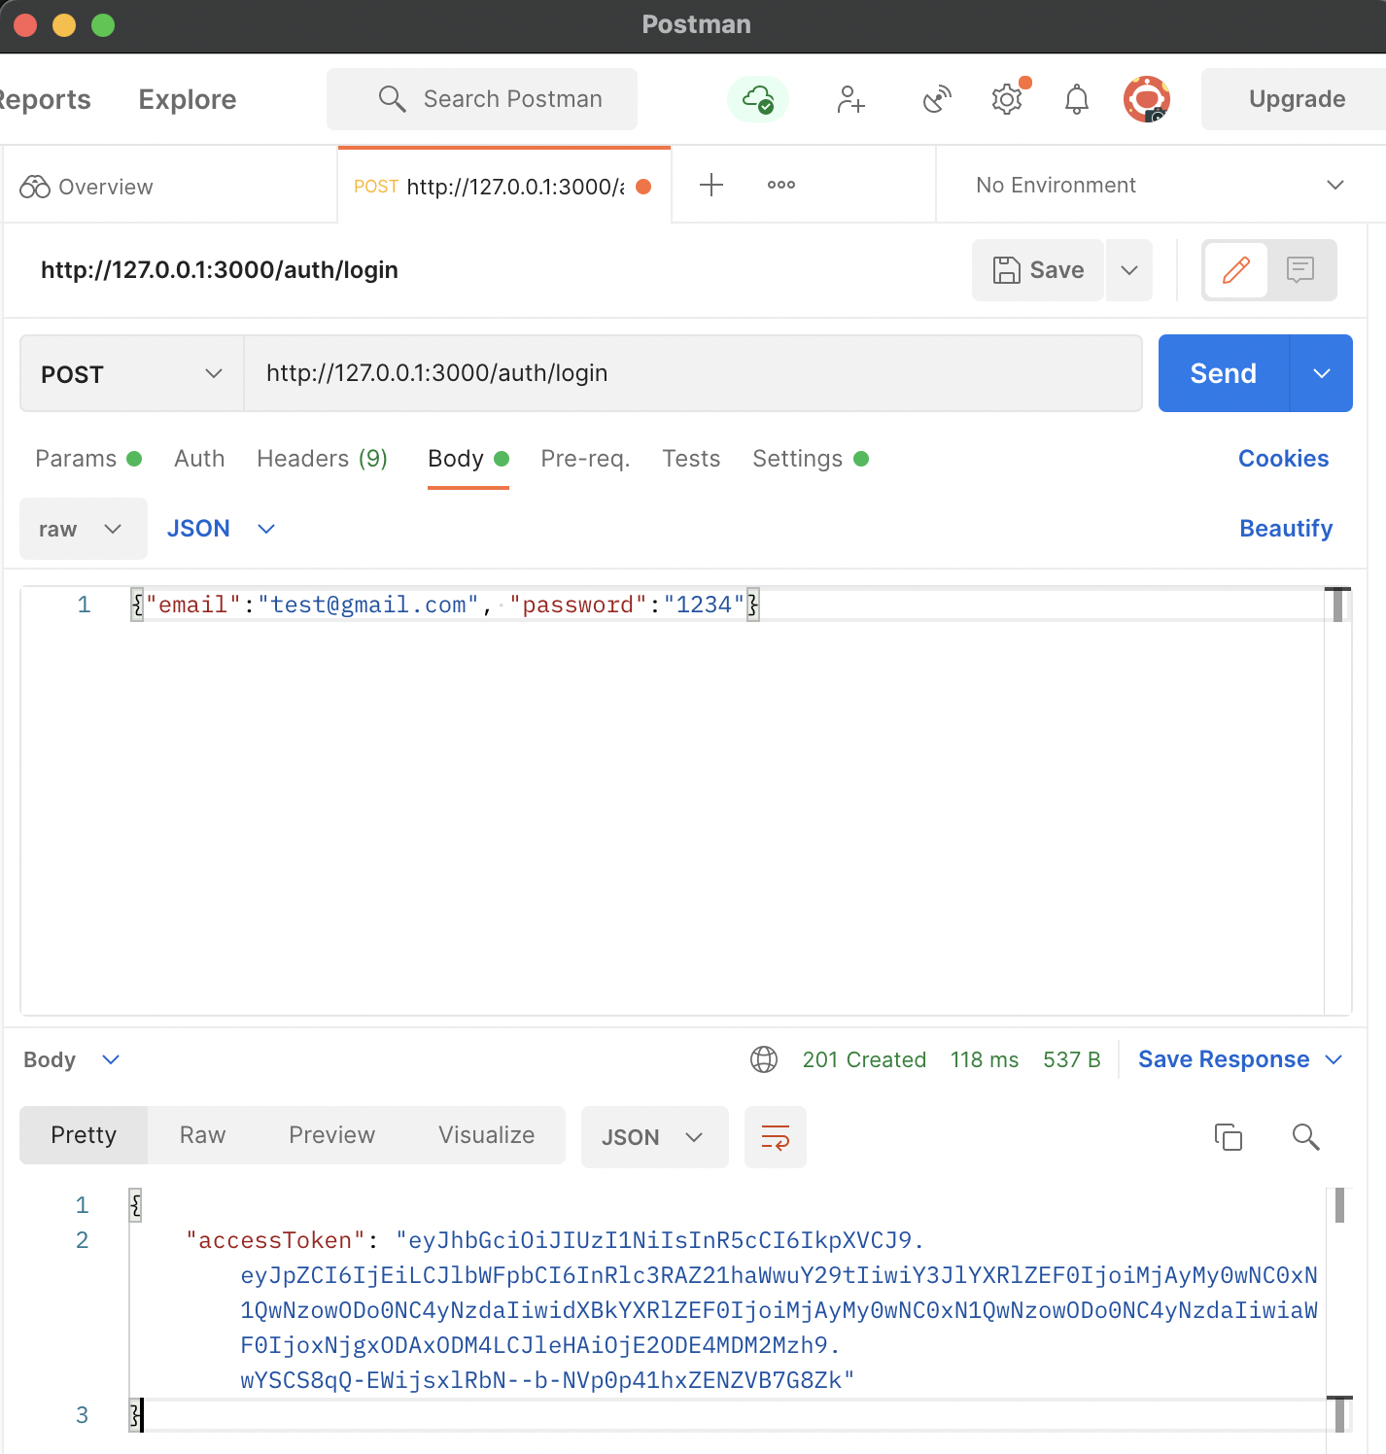Click the network globe icon in response
The width and height of the screenshot is (1386, 1454).
764,1059
